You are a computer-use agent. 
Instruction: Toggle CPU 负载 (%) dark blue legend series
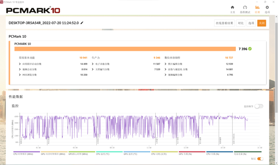click(220, 153)
